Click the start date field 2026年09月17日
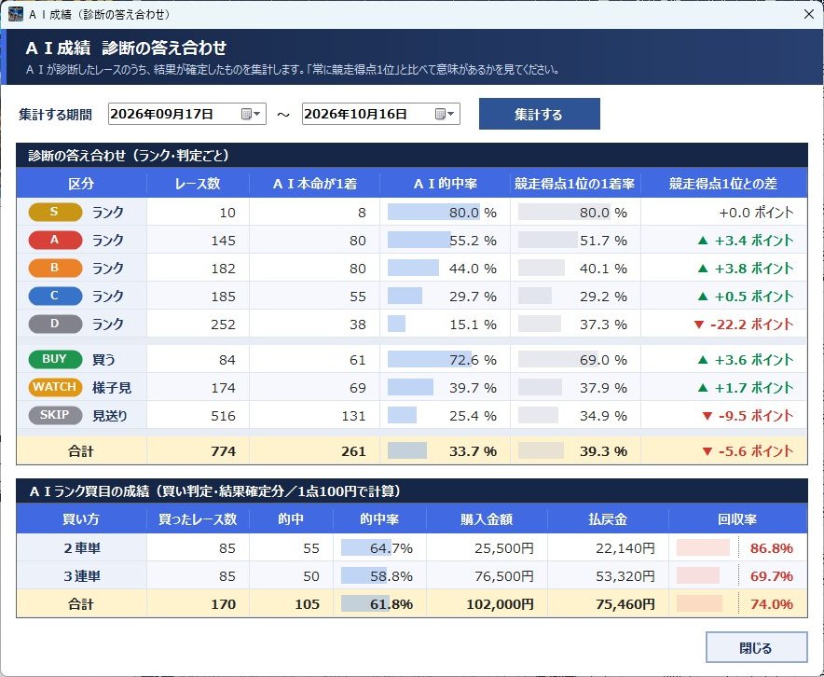The height and width of the screenshot is (677, 824). (187, 114)
